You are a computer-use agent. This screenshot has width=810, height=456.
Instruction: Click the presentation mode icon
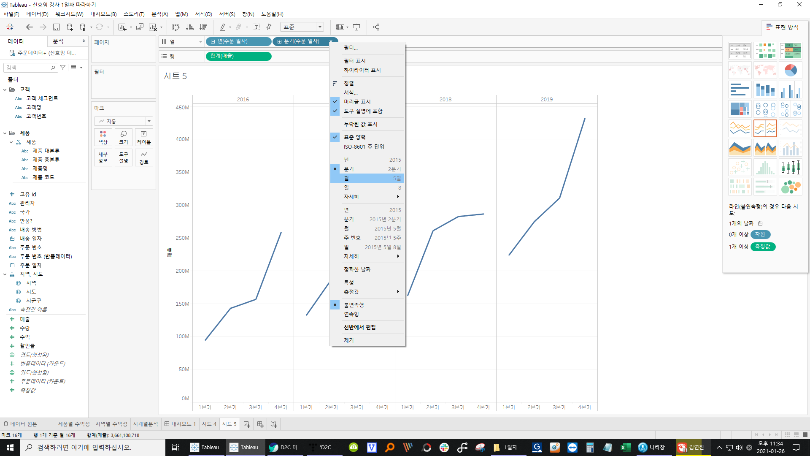click(x=357, y=27)
